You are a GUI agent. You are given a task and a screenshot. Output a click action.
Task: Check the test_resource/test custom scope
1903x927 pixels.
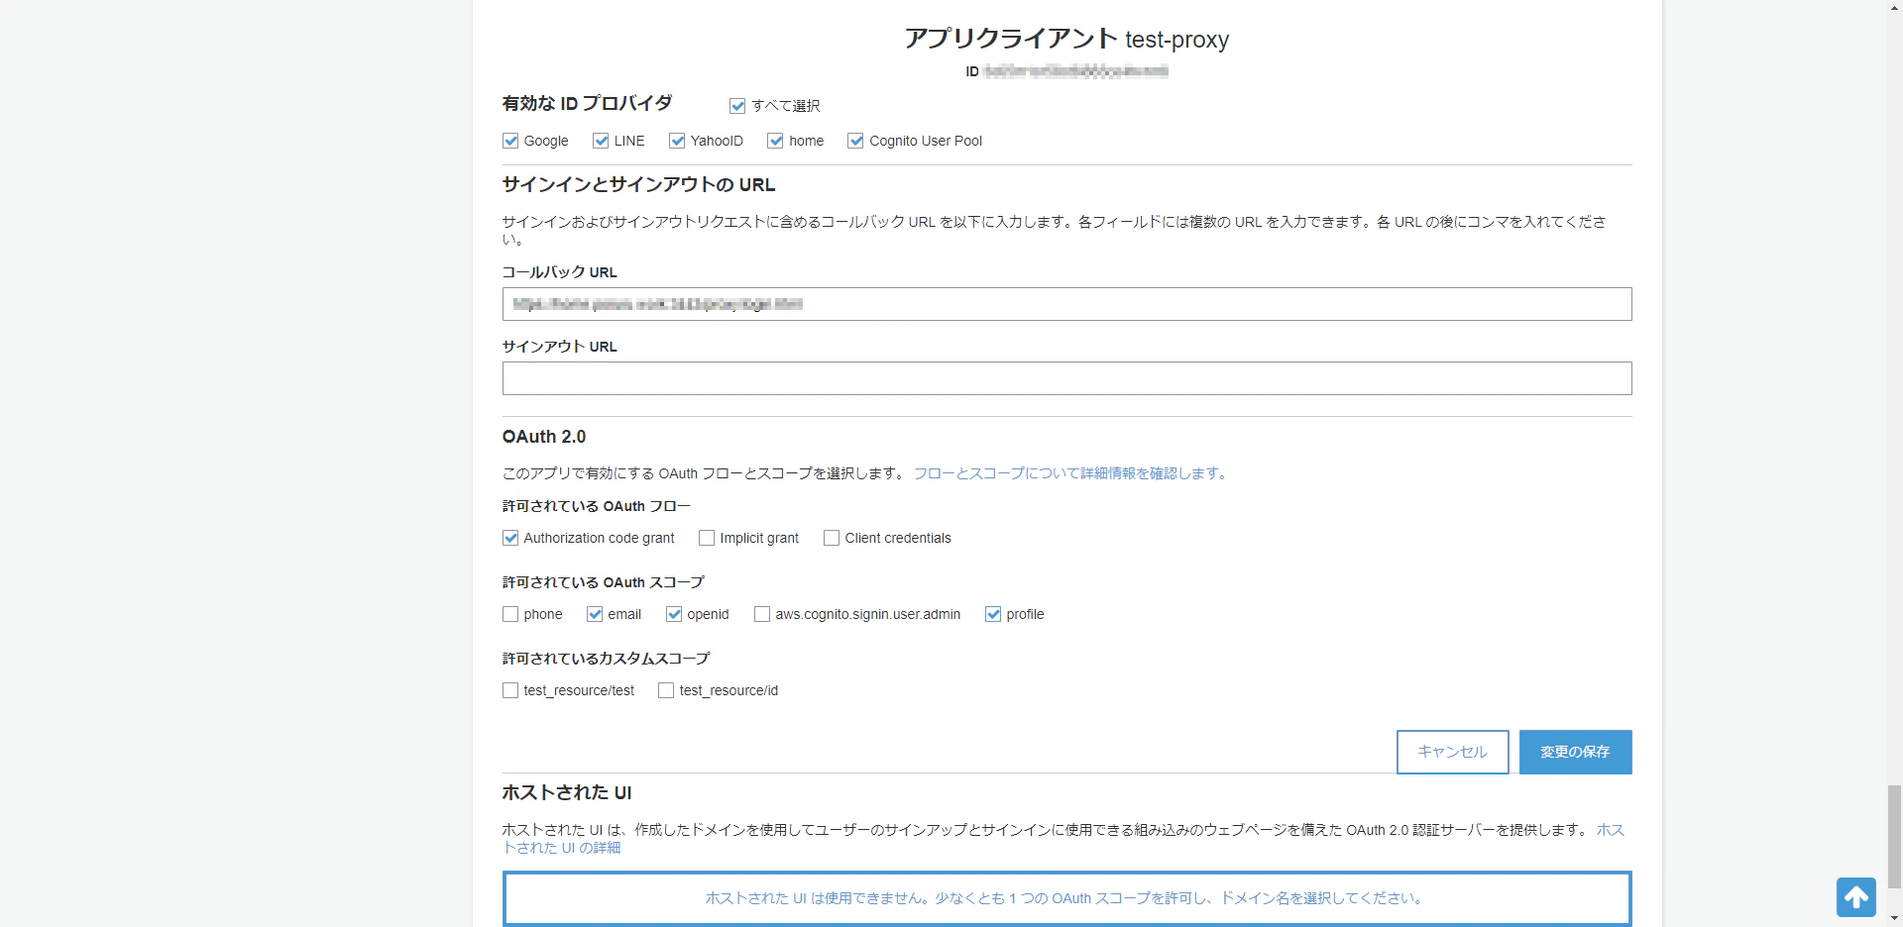pos(510,690)
